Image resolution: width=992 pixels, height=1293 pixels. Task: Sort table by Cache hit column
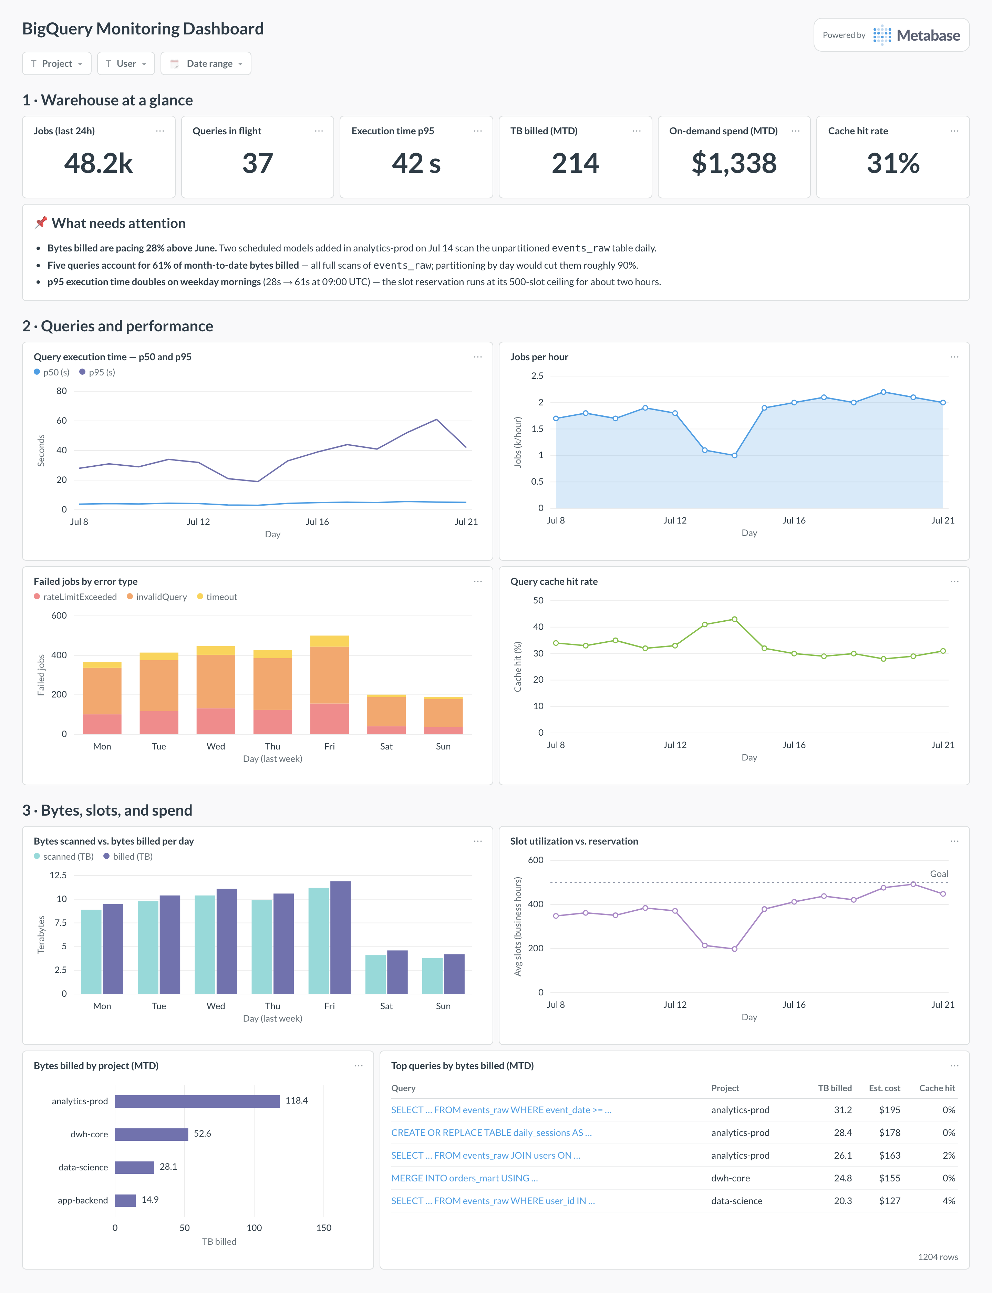pos(937,1088)
